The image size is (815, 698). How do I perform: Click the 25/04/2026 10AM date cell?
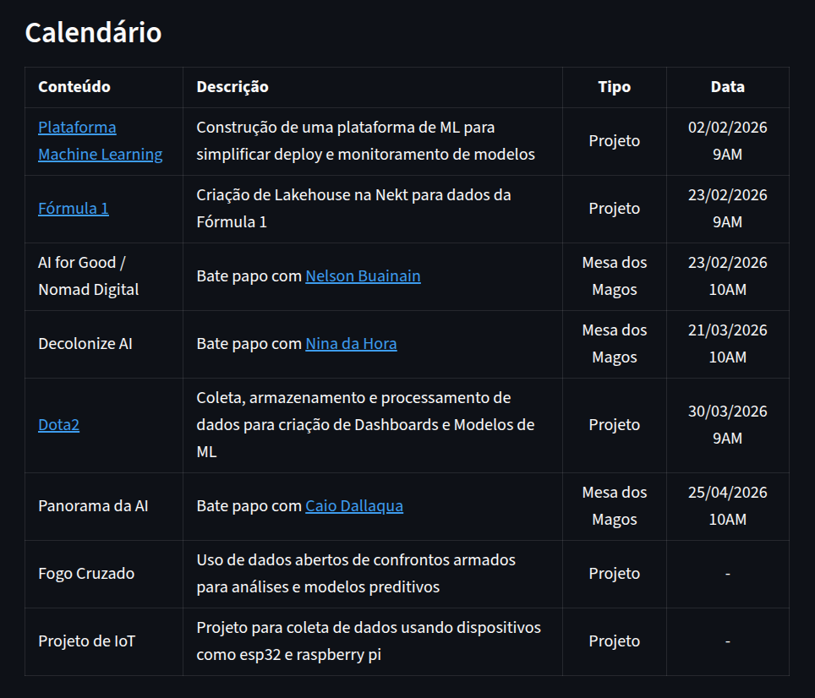(x=727, y=506)
